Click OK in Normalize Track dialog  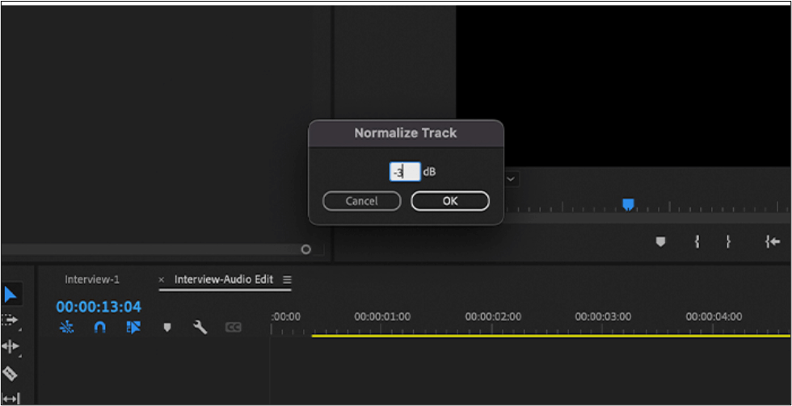click(450, 201)
